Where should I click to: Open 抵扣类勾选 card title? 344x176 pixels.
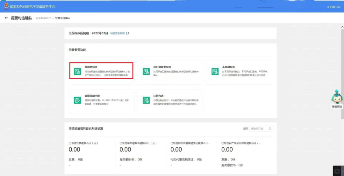(91, 67)
